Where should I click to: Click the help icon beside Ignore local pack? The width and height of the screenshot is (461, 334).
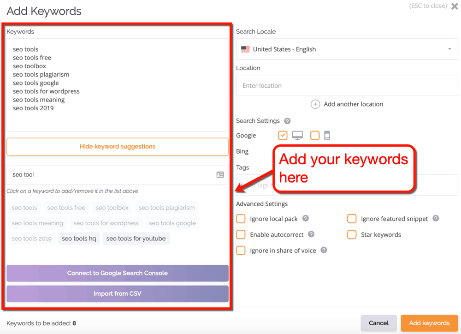306,219
